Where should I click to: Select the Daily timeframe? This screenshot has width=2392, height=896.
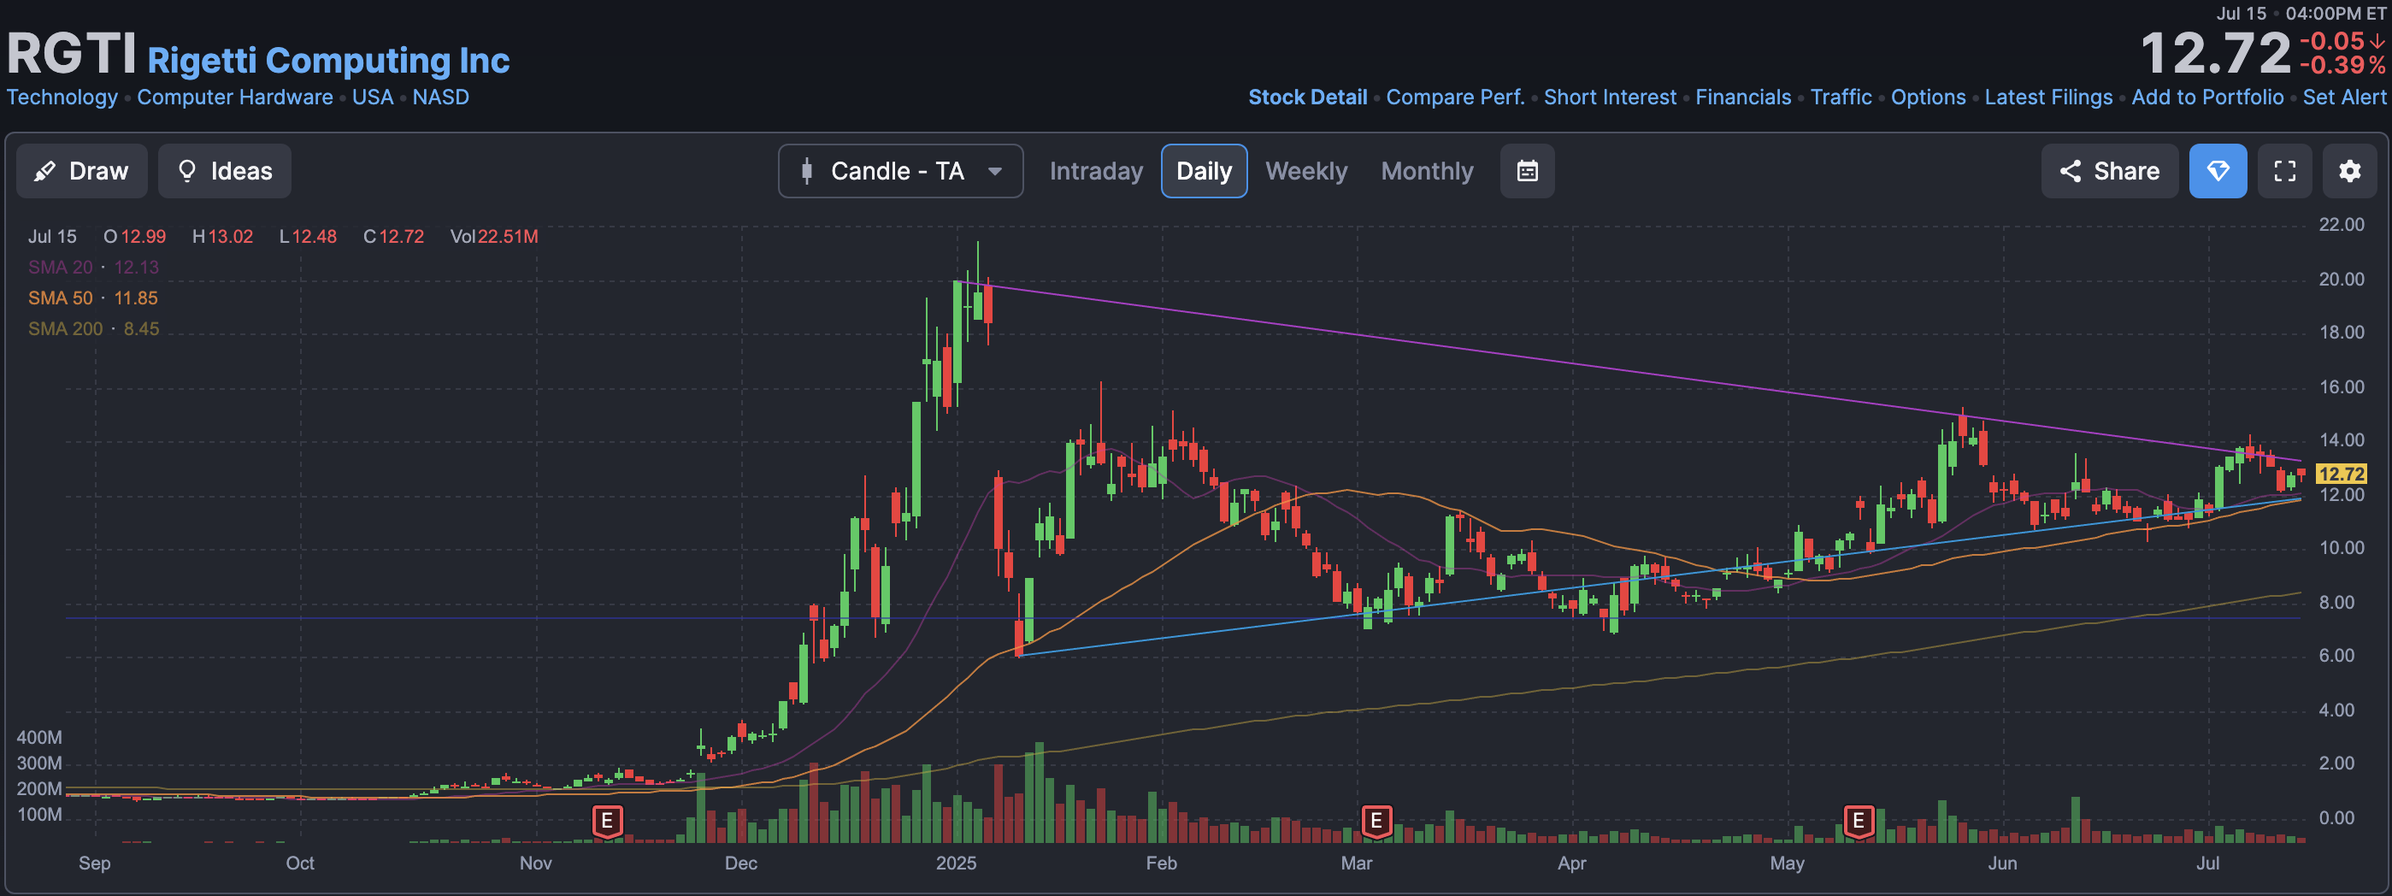(1205, 171)
